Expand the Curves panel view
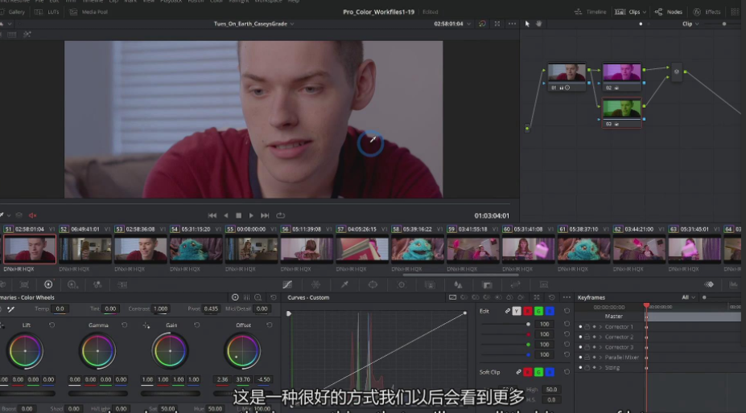 coord(537,297)
